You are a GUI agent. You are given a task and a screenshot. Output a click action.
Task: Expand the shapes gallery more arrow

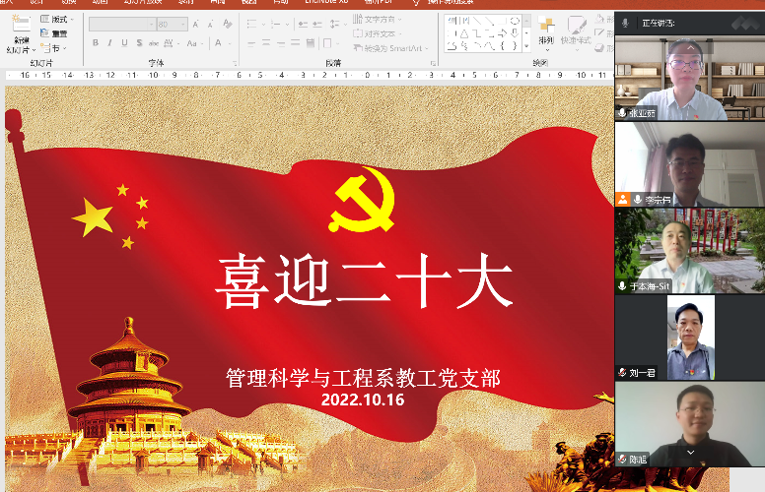click(525, 46)
